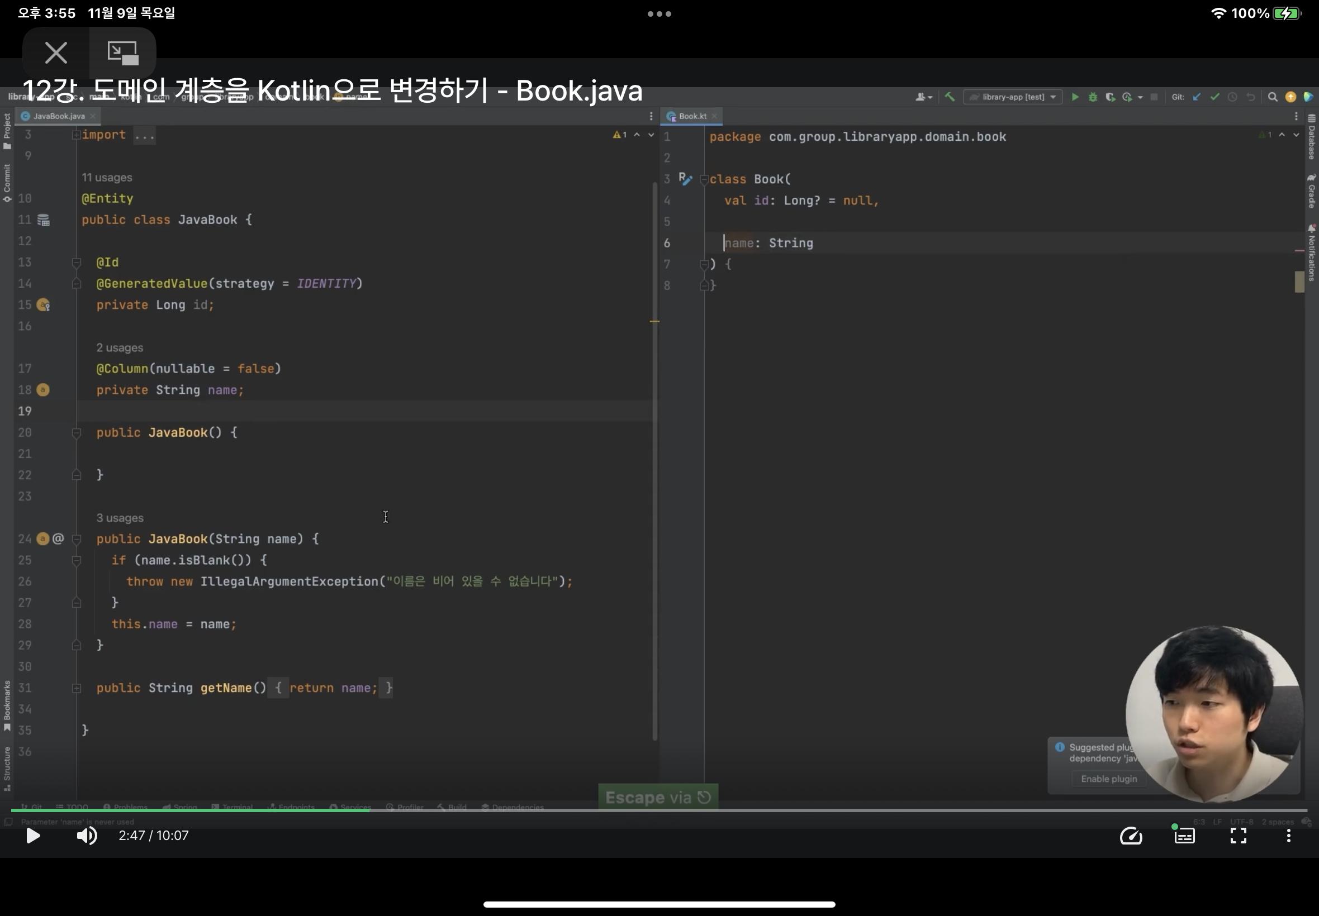Toggle the Notifications tool window
The height and width of the screenshot is (916, 1319).
[1312, 253]
